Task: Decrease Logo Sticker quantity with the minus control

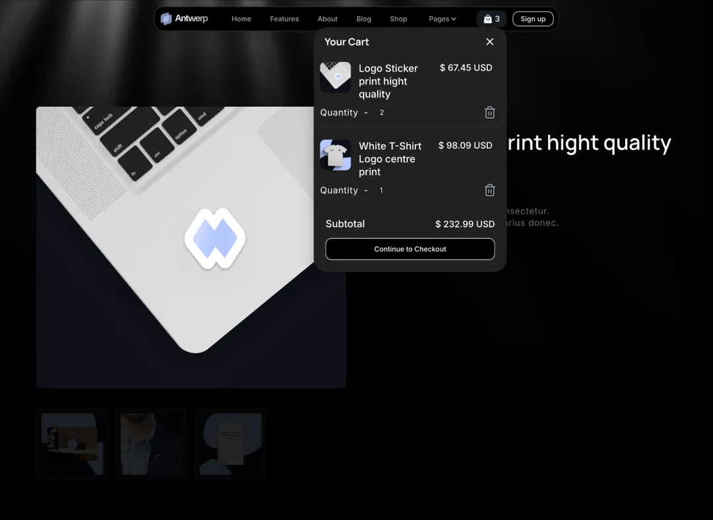Action: click(366, 112)
